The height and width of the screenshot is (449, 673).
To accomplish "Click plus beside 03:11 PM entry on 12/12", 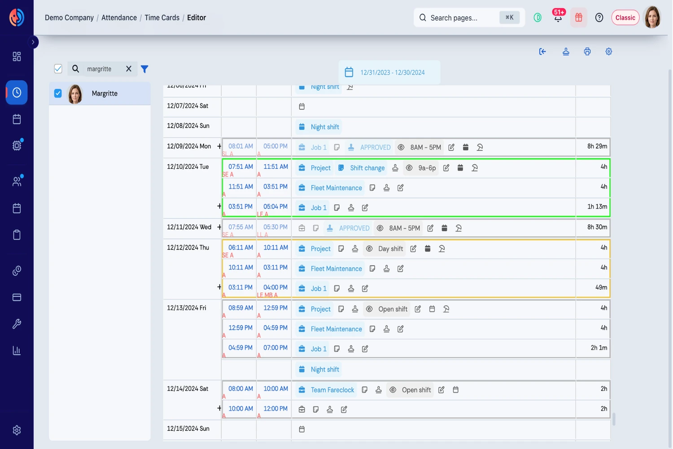I will click(219, 287).
